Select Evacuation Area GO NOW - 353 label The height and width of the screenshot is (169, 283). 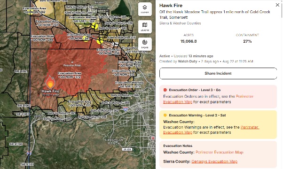[x=79, y=103]
